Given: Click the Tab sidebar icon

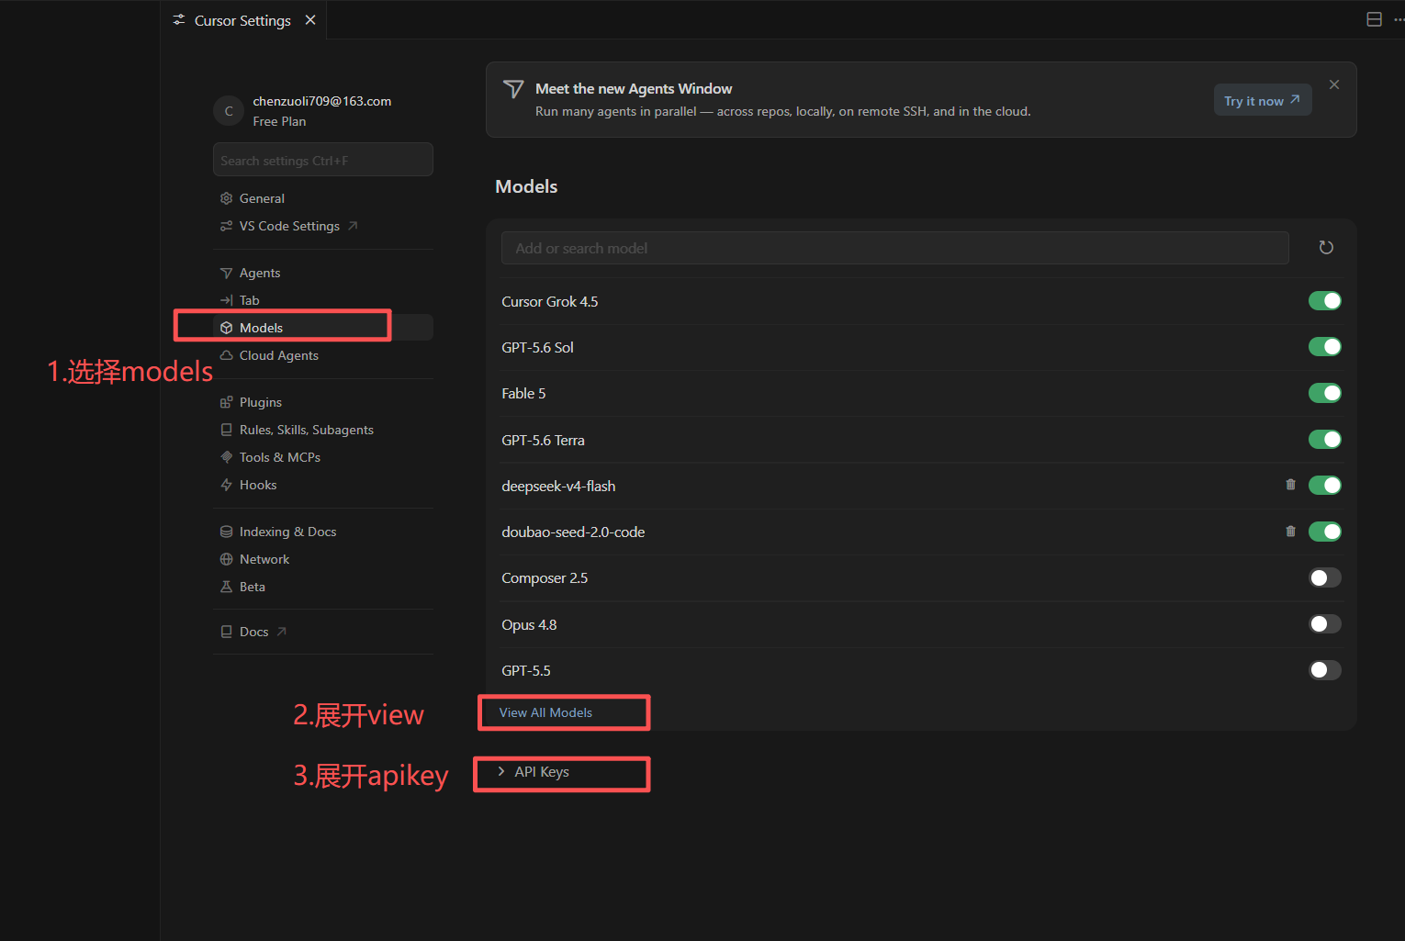Looking at the screenshot, I should [x=226, y=300].
